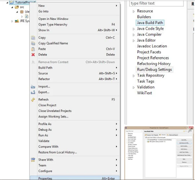Click the Copy Qualified Name icon
The image size is (195, 180).
tap(33, 44)
